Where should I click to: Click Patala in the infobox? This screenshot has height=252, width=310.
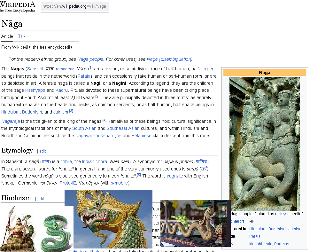[255, 236]
